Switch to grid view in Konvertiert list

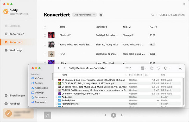coord(101,15)
